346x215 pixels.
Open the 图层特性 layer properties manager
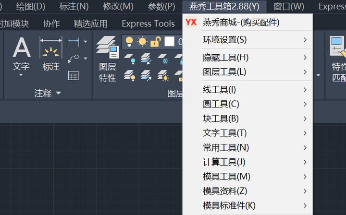108,59
